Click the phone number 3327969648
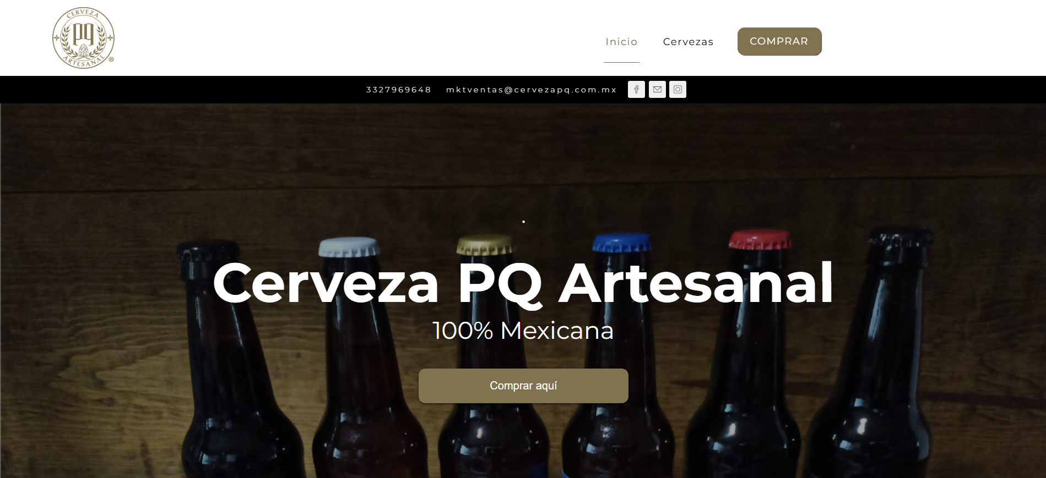The image size is (1046, 478). (x=398, y=90)
